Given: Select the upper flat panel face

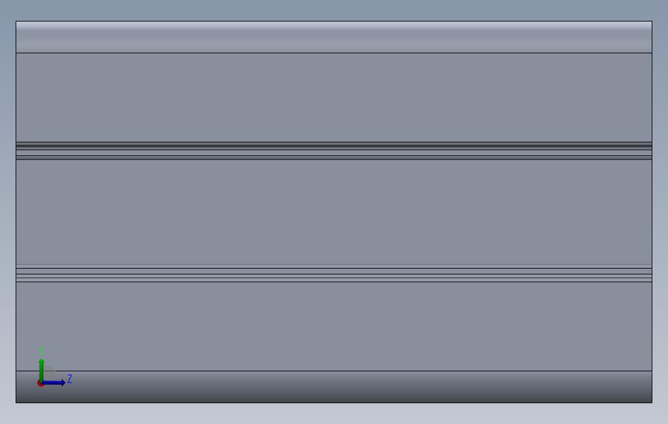Looking at the screenshot, I should tap(334, 98).
